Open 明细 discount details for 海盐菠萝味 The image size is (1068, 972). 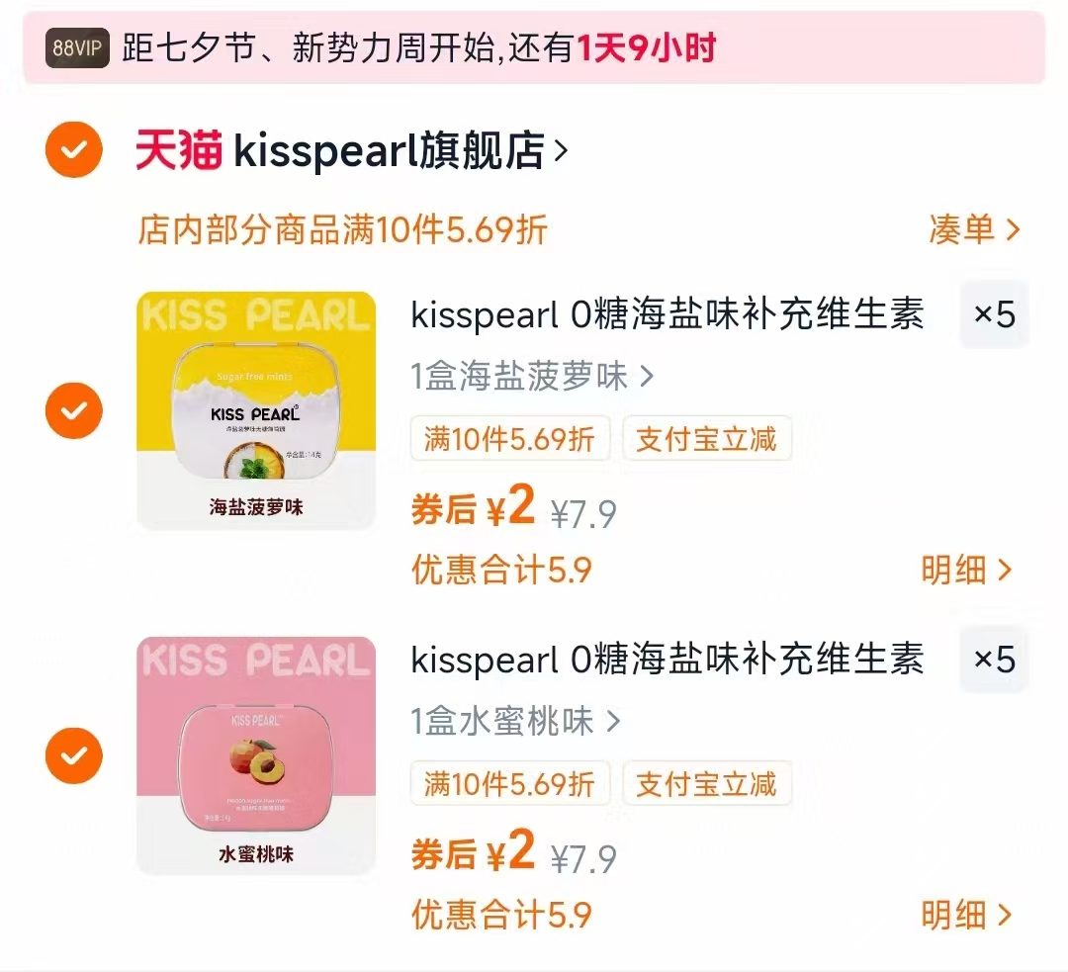tap(966, 570)
